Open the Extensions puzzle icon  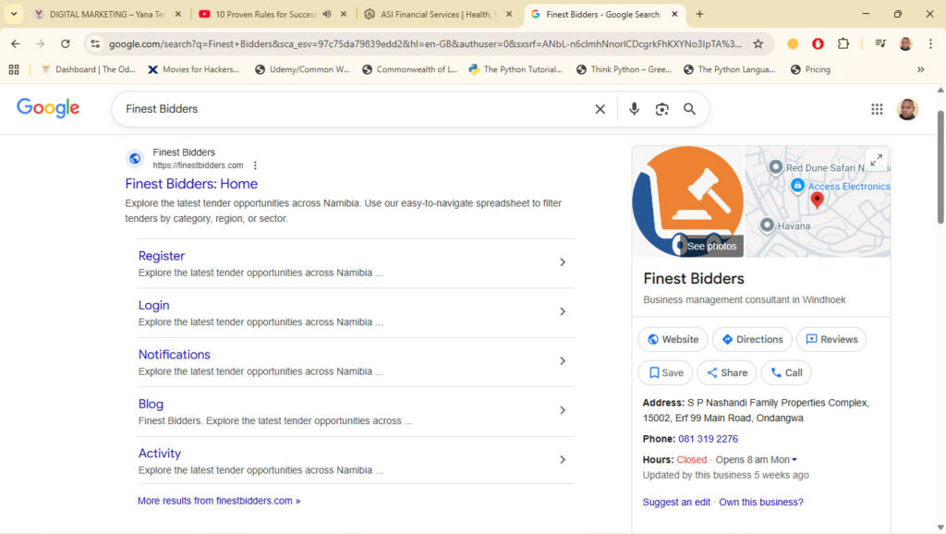pos(843,43)
